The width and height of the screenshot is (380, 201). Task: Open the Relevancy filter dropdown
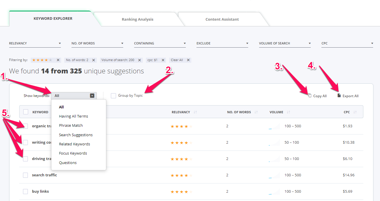pos(35,44)
